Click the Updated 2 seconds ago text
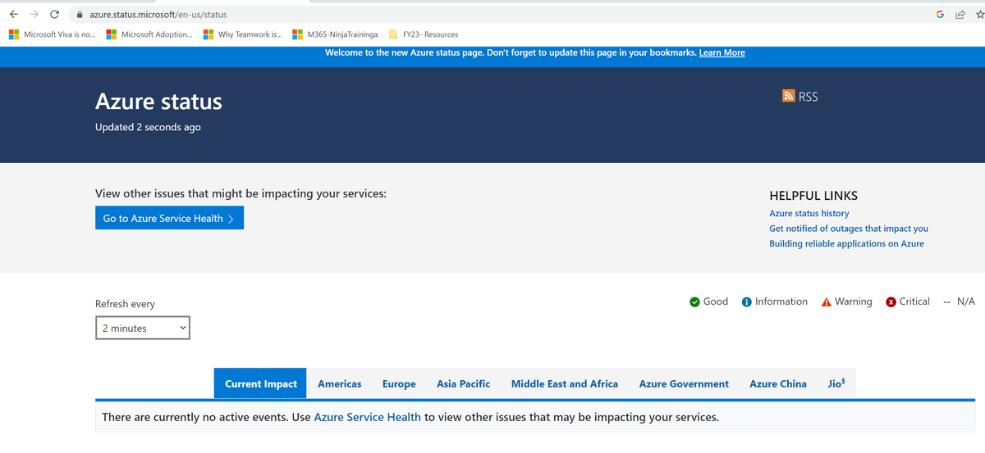The width and height of the screenshot is (985, 453). tap(148, 127)
